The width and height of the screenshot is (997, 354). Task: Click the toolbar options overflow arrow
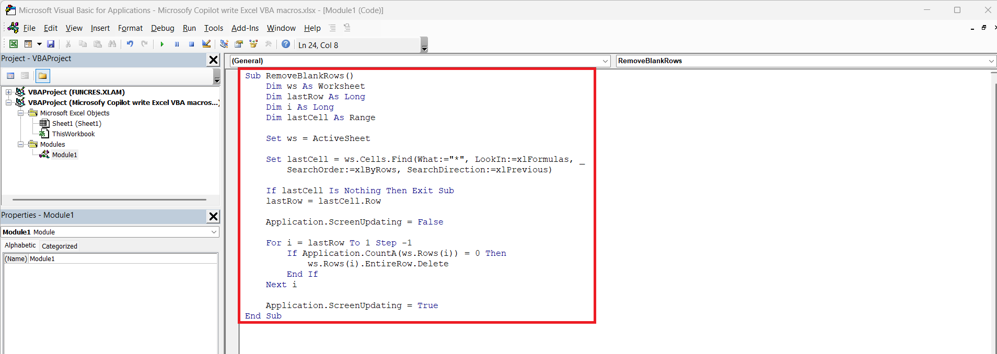pyautogui.click(x=424, y=45)
